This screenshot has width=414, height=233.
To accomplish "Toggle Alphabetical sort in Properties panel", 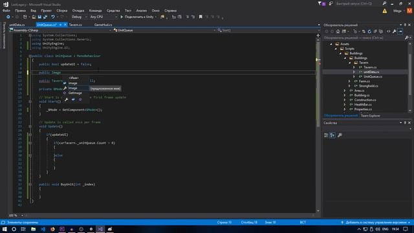I will point(332,135).
